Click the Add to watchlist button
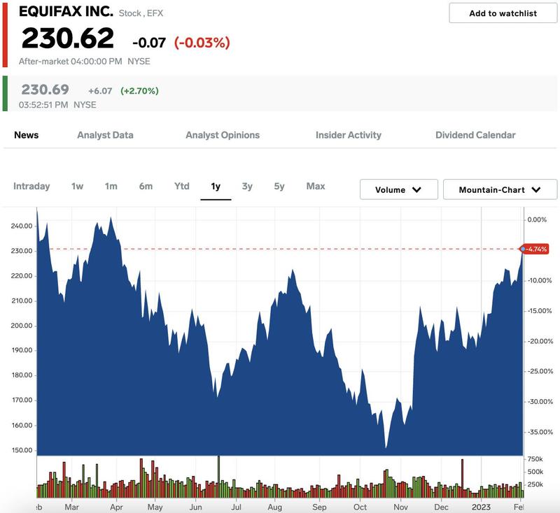 click(x=503, y=13)
